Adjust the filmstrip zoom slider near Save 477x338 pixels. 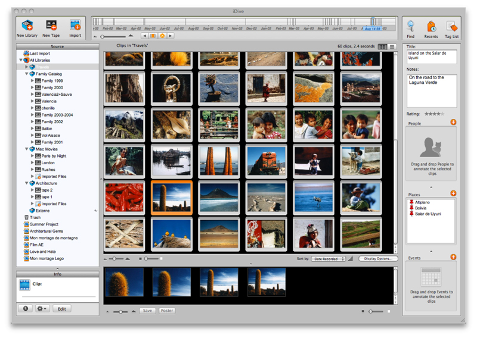click(x=121, y=312)
